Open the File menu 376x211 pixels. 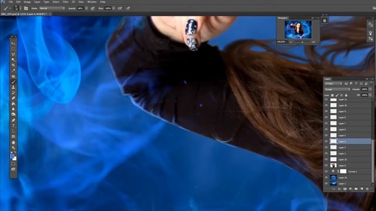point(11,2)
